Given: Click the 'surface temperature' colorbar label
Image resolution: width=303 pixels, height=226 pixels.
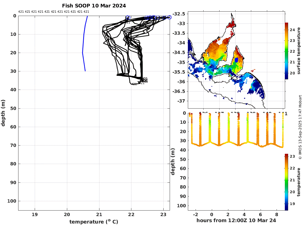Looking at the screenshot, I should tap(299, 51).
